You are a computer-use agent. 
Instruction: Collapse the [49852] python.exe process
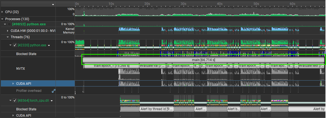(5, 24)
